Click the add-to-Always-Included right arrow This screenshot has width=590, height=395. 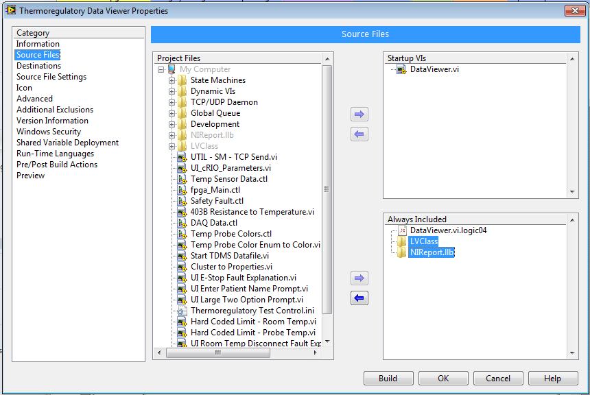pyautogui.click(x=359, y=278)
